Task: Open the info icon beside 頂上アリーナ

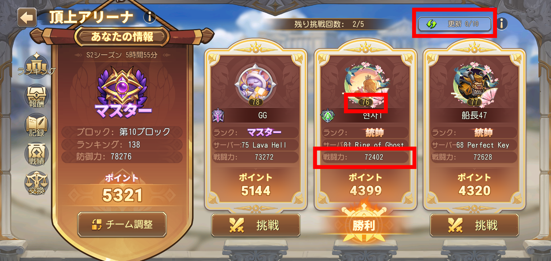Action: [x=150, y=17]
